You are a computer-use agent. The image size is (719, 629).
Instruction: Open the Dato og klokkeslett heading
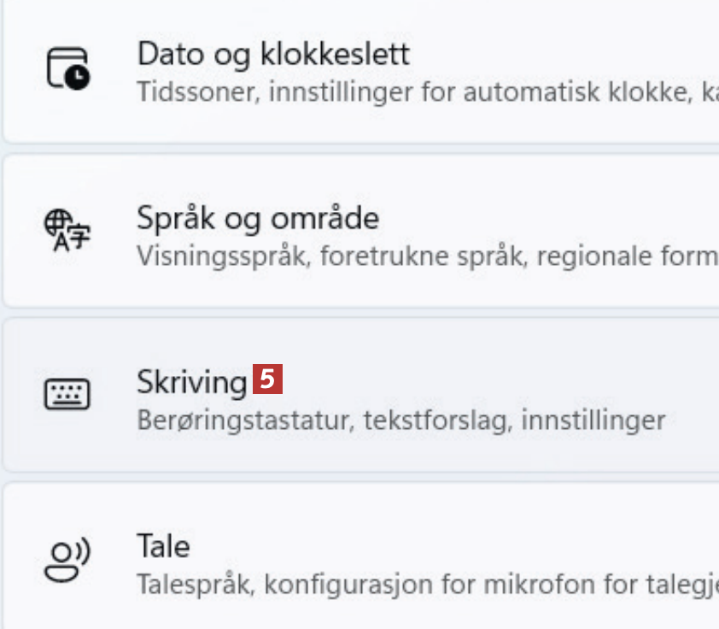point(273,54)
